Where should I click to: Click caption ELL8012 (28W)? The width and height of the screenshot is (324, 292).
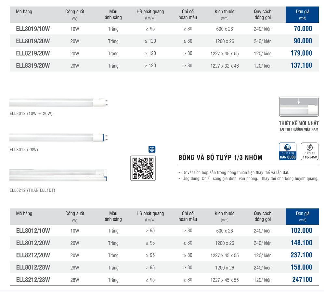click(x=24, y=150)
